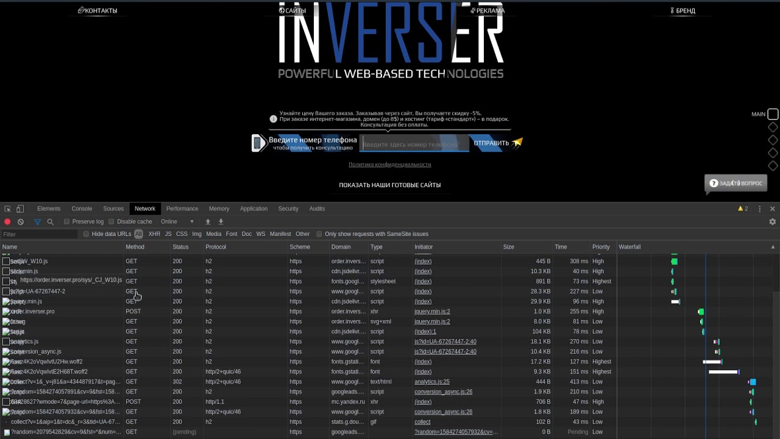Viewport: 780px width, 439px height.
Task: Open the Application tab
Action: pyautogui.click(x=253, y=209)
